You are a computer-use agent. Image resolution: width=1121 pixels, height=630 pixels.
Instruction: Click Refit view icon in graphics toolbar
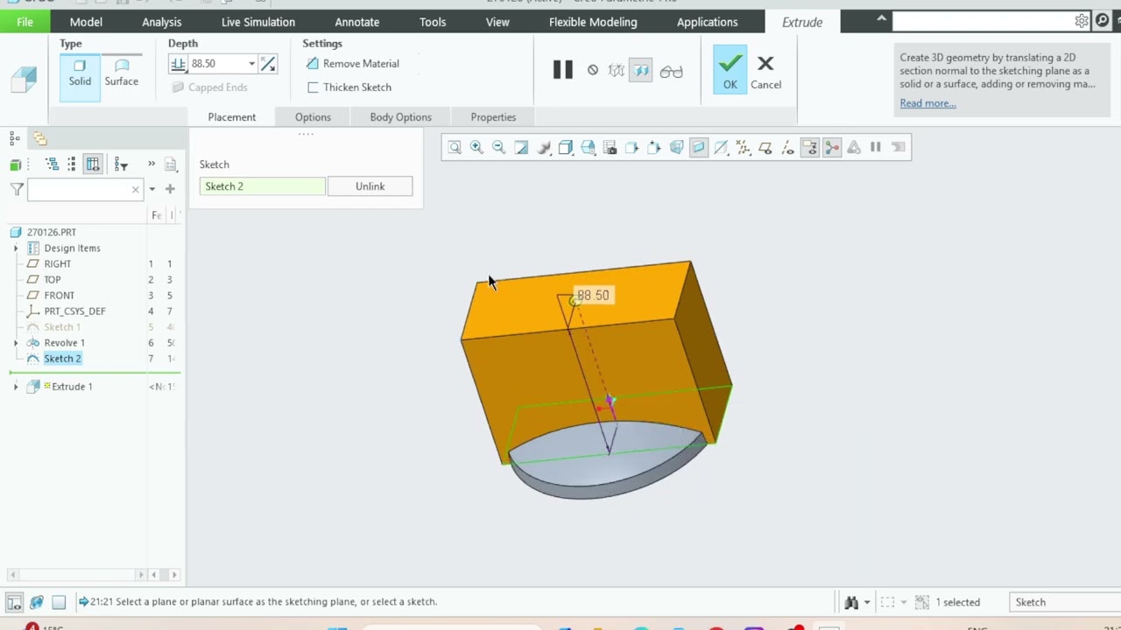tap(455, 147)
